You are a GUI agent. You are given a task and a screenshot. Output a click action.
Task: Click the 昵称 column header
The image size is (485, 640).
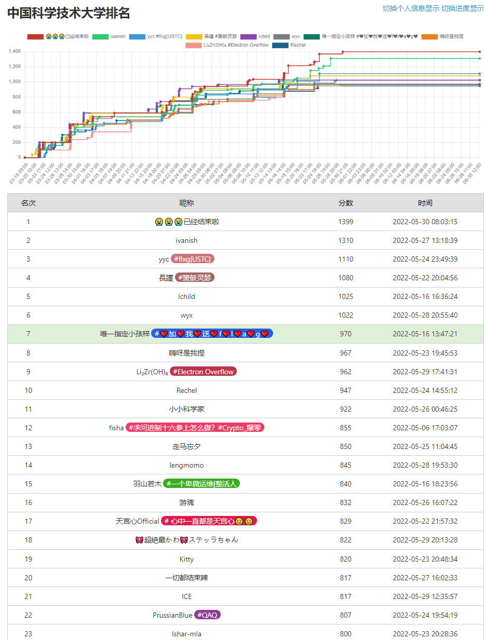click(186, 203)
